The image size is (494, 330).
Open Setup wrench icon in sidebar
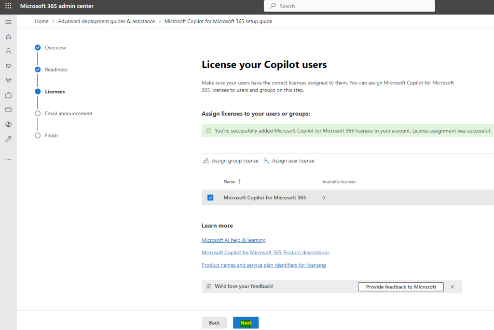[x=9, y=139]
